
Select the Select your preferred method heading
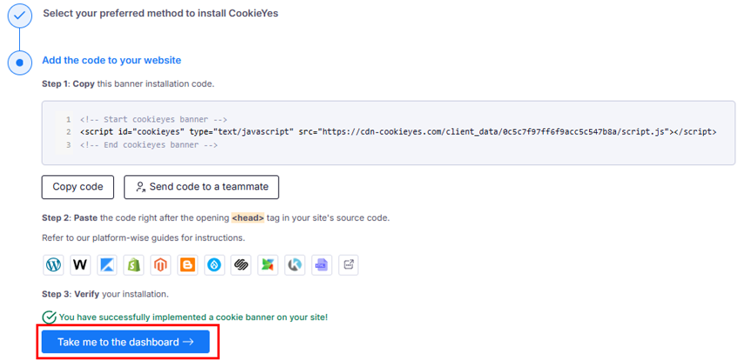click(x=160, y=14)
